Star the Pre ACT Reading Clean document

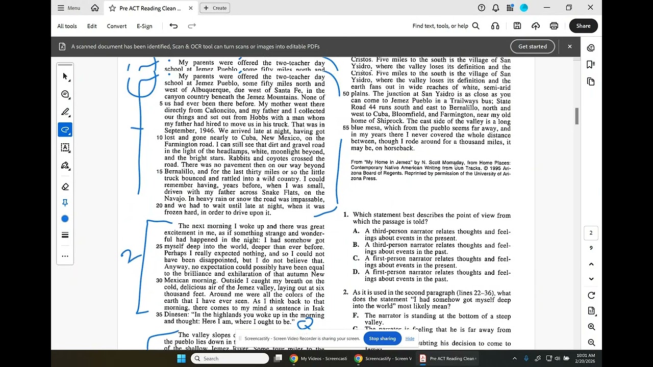click(112, 8)
